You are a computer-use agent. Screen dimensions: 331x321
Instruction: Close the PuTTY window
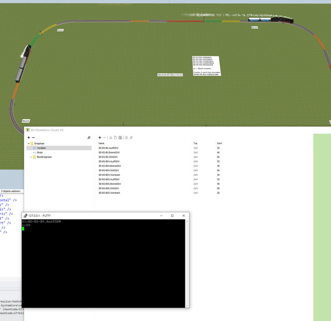[184, 215]
